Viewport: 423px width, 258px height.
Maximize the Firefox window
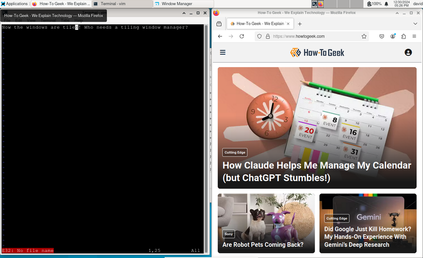pyautogui.click(x=411, y=13)
